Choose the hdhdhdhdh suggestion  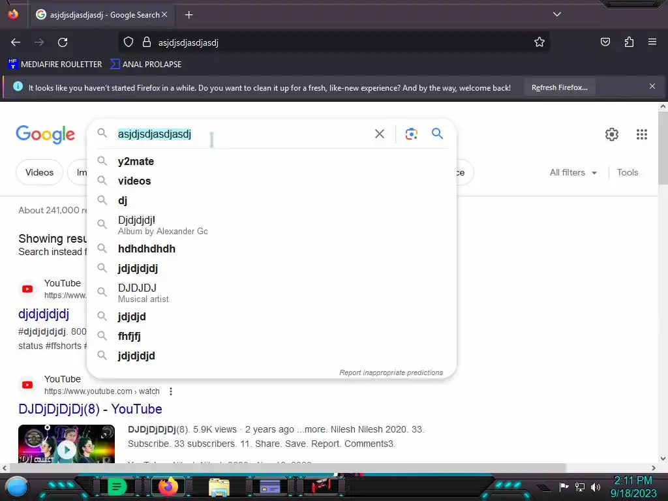(272, 249)
